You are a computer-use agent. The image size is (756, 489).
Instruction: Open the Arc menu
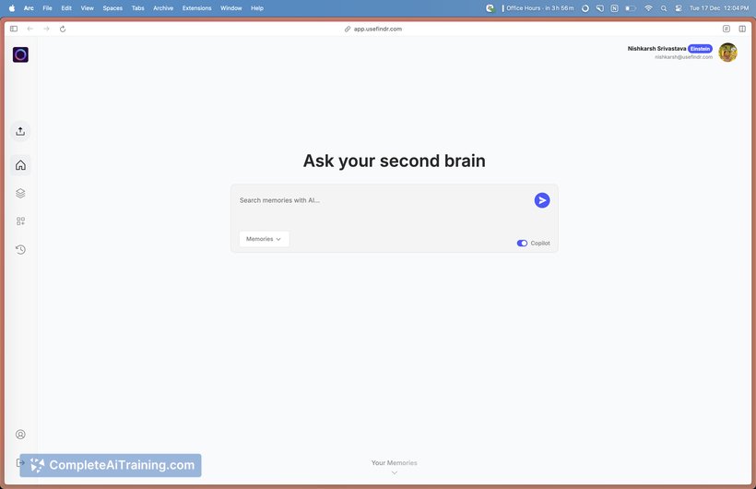click(x=29, y=8)
